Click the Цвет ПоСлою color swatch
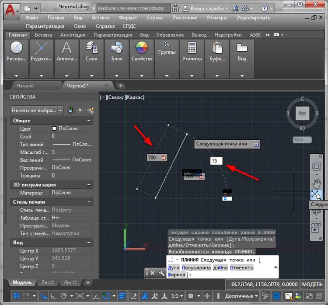 pyautogui.click(x=55, y=129)
